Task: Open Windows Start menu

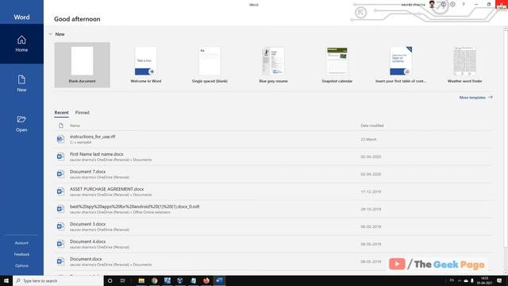Action: coord(6,280)
